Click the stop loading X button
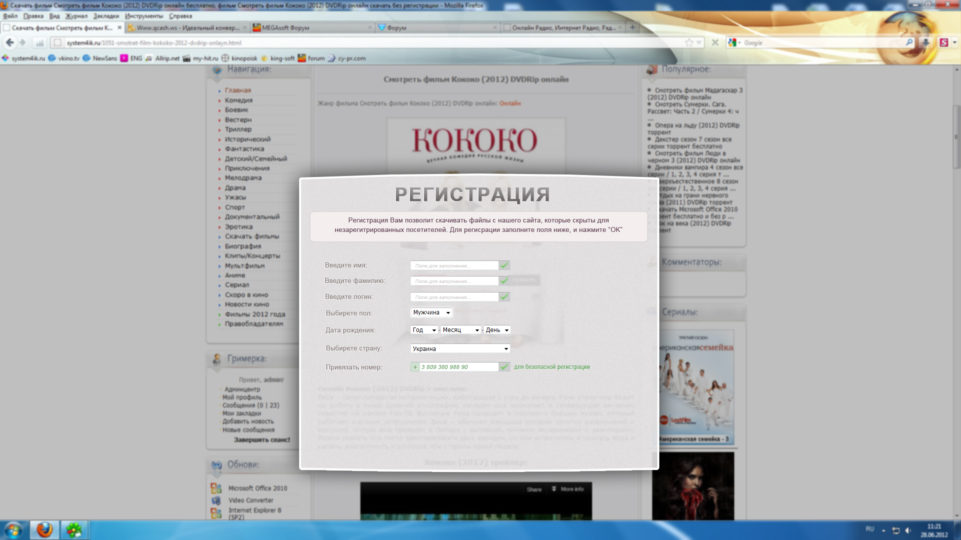This screenshot has width=961, height=540. 715,42
